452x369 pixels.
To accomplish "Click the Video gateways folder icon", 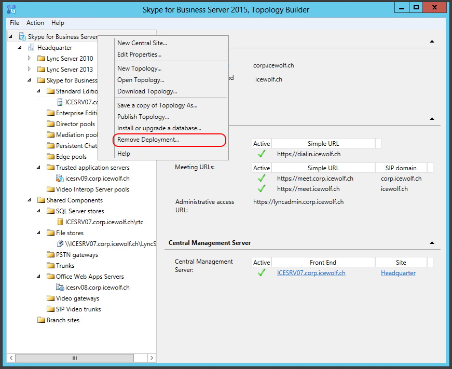I will pyautogui.click(x=50, y=298).
